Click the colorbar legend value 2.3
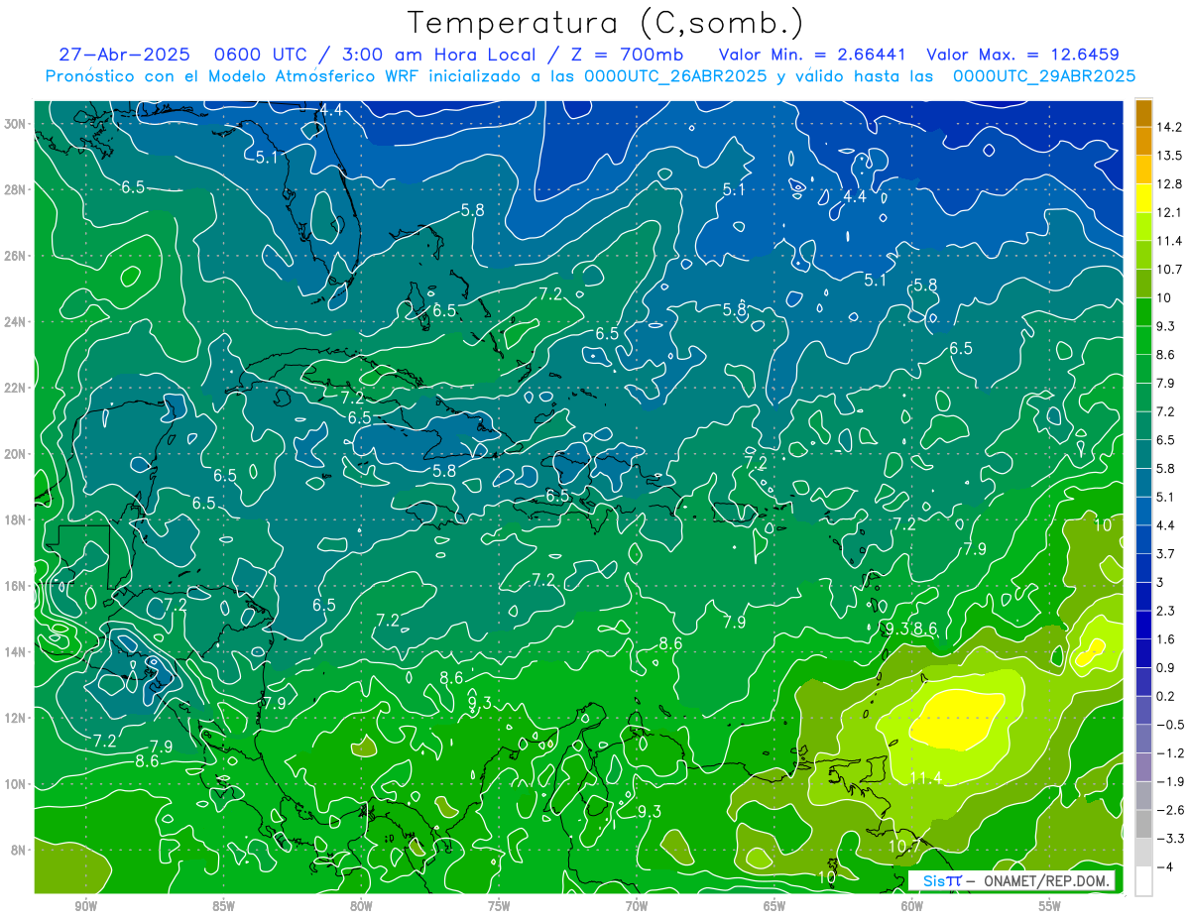Screen dimensions: 1190x919 [1166, 611]
